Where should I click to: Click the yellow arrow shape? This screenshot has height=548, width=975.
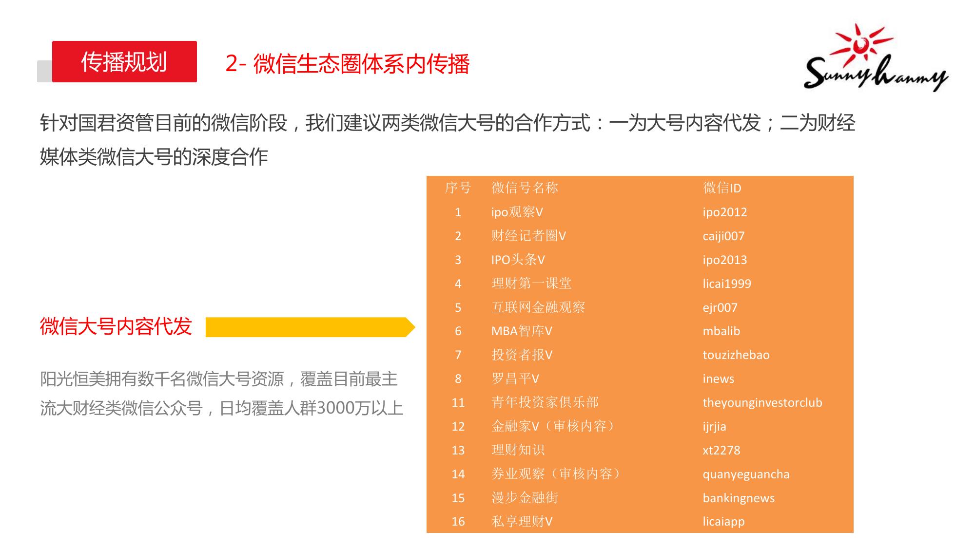[x=311, y=327]
